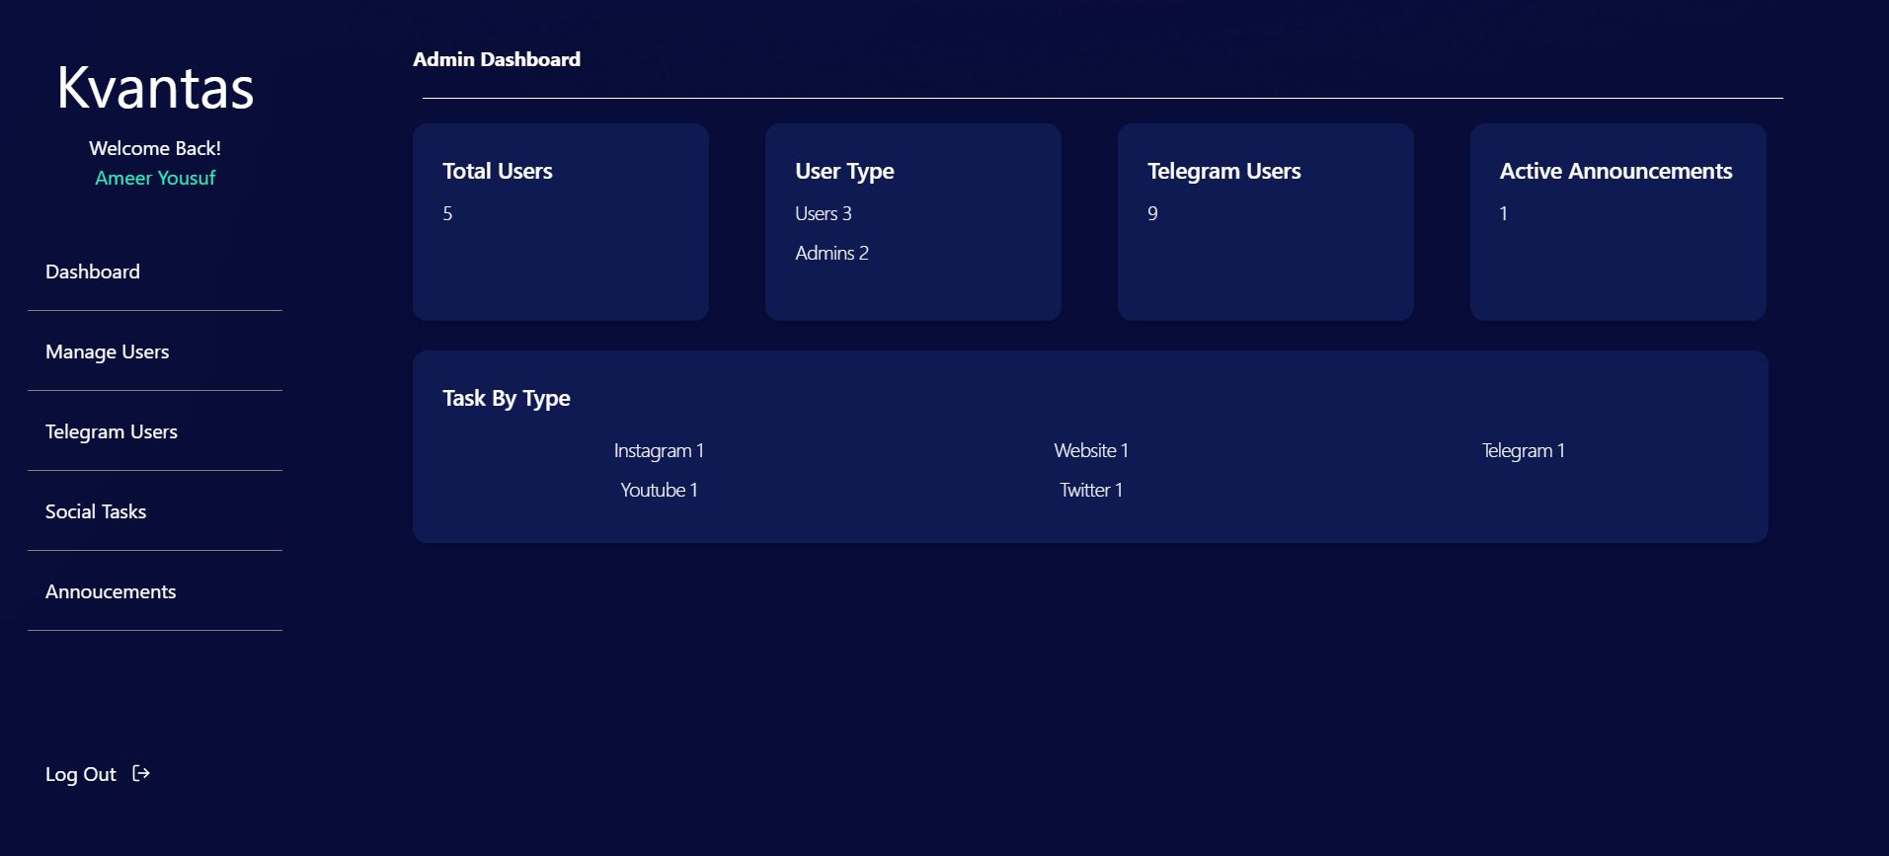
Task: Navigate to Social Tasks
Action: coord(96,511)
